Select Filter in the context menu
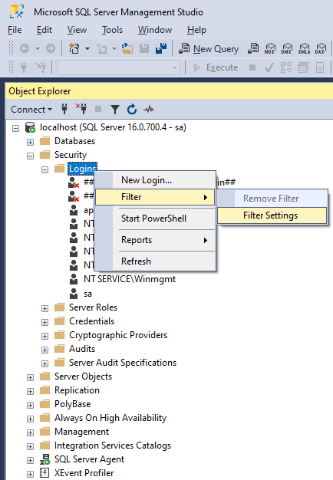This screenshot has height=480, width=333. click(156, 197)
